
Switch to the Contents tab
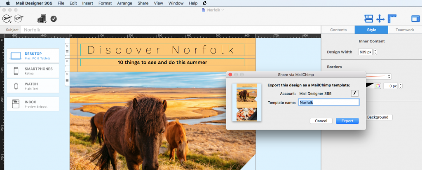point(338,30)
